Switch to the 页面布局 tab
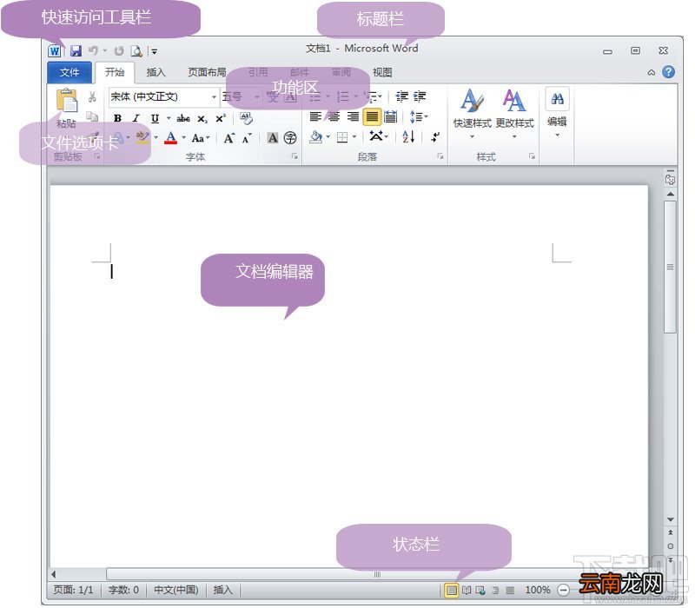The image size is (695, 608). click(x=207, y=72)
